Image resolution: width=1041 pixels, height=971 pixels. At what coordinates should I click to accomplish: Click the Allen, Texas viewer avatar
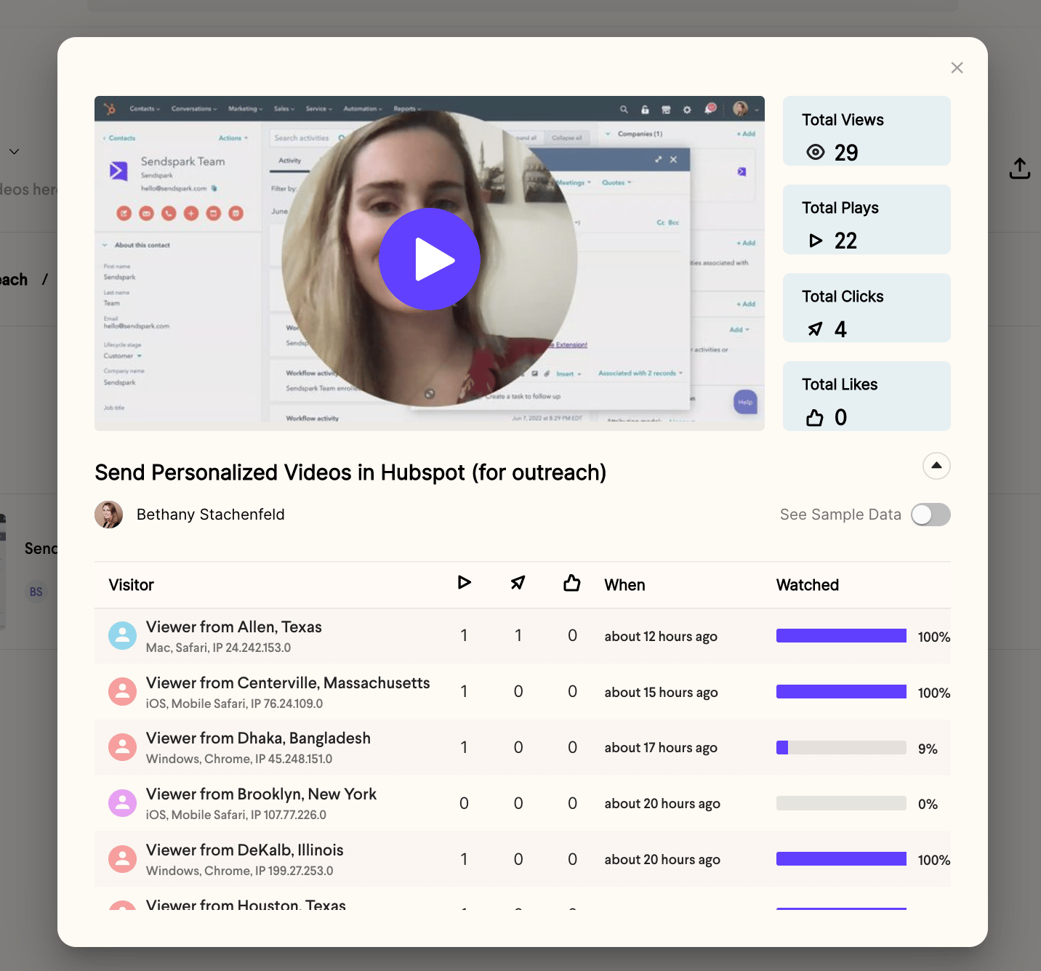(x=122, y=636)
